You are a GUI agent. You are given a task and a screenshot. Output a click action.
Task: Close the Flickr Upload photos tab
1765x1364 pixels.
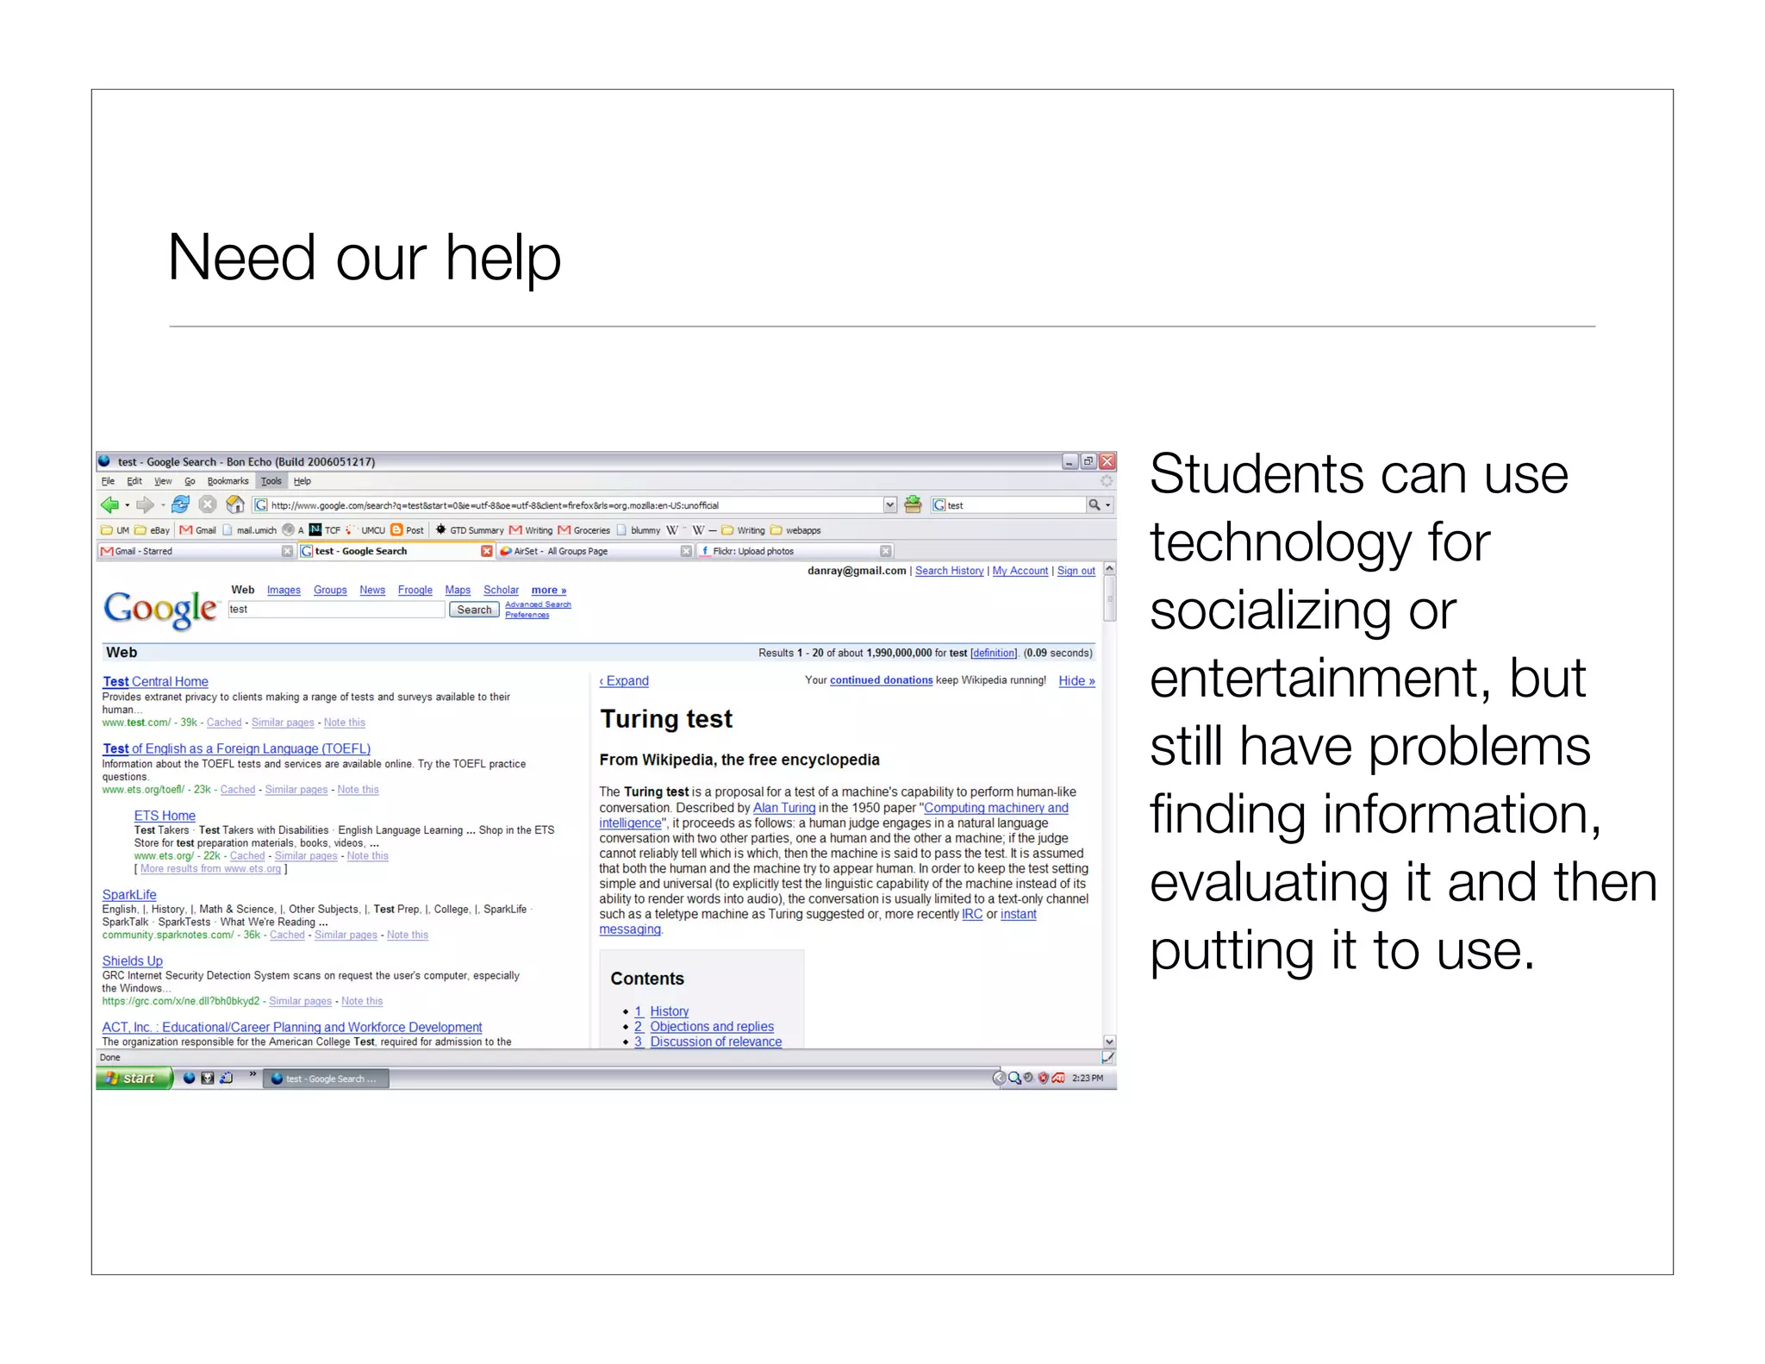point(886,552)
